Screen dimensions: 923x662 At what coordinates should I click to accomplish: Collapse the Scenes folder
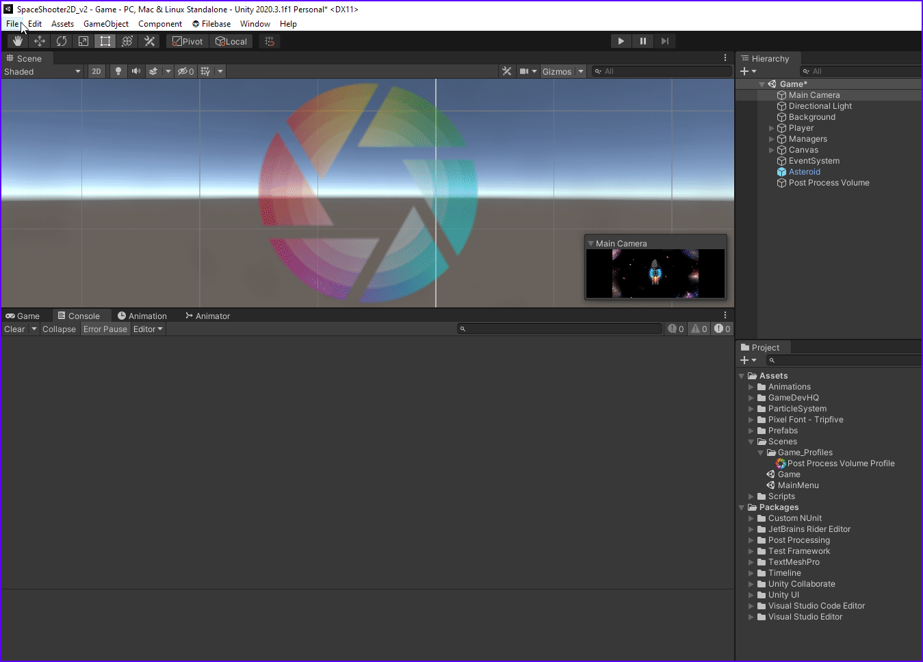(x=751, y=442)
